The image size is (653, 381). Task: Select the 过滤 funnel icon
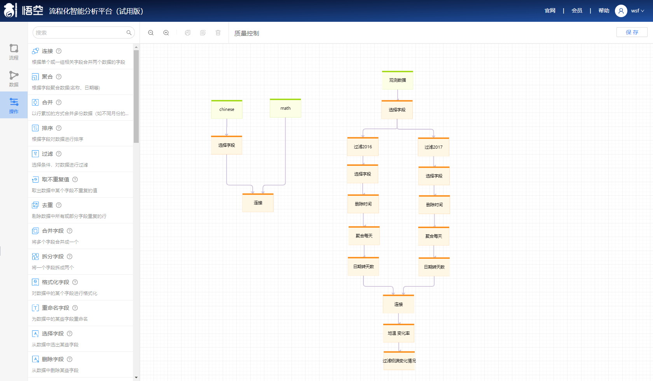coord(35,154)
